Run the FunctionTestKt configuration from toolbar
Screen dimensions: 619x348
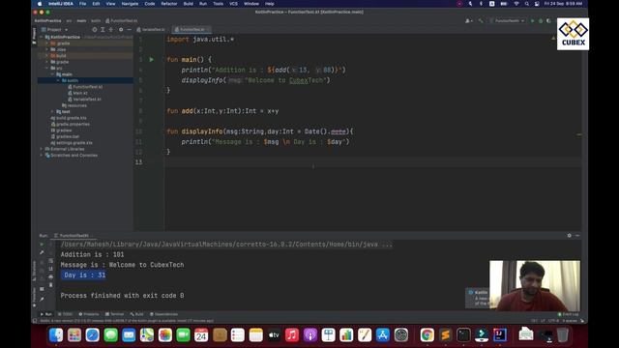pyautogui.click(x=532, y=20)
